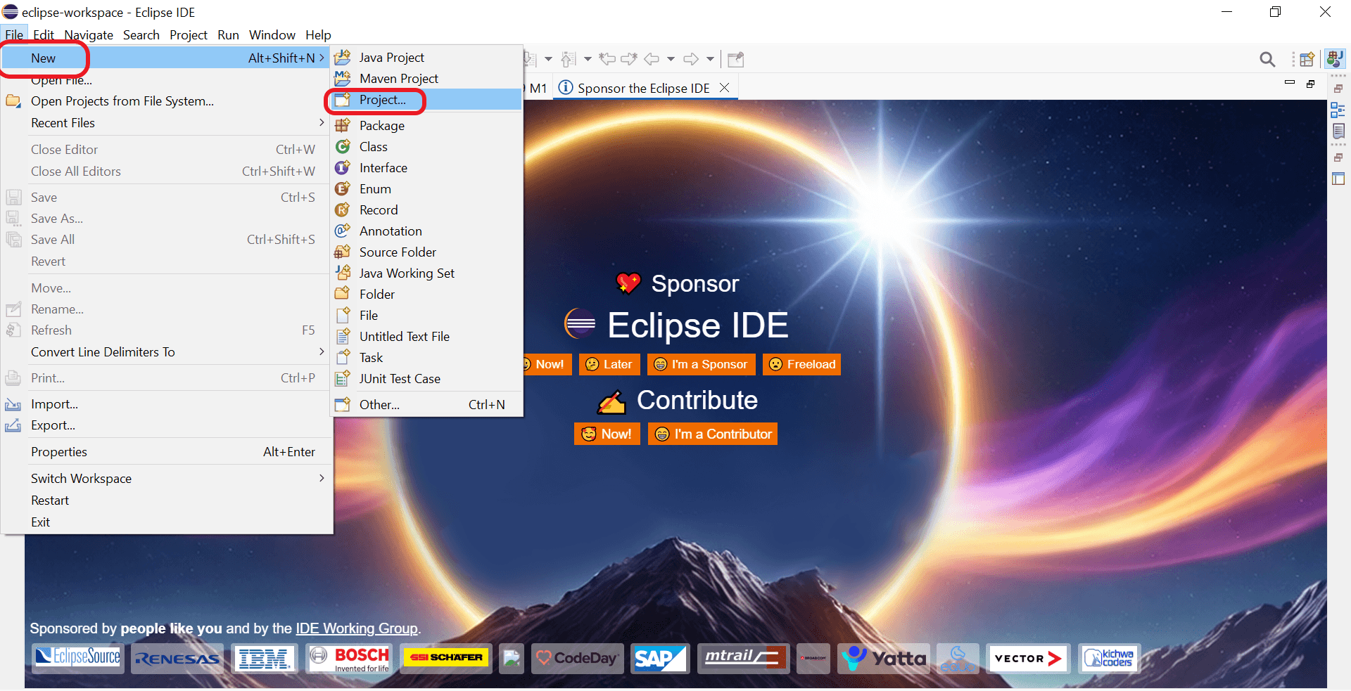Click the Freeload button

point(801,364)
